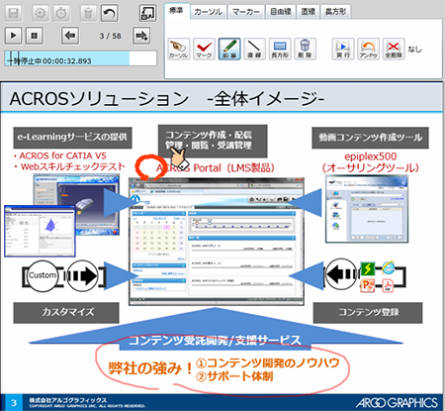Click the コンテンツ登録 label box
Screen dimensions: 445x411
[368, 312]
